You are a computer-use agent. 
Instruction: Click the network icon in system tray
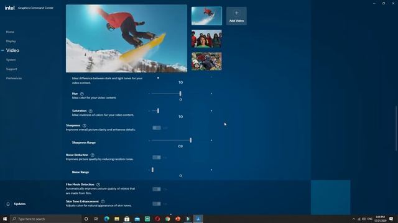pyautogui.click(x=359, y=219)
